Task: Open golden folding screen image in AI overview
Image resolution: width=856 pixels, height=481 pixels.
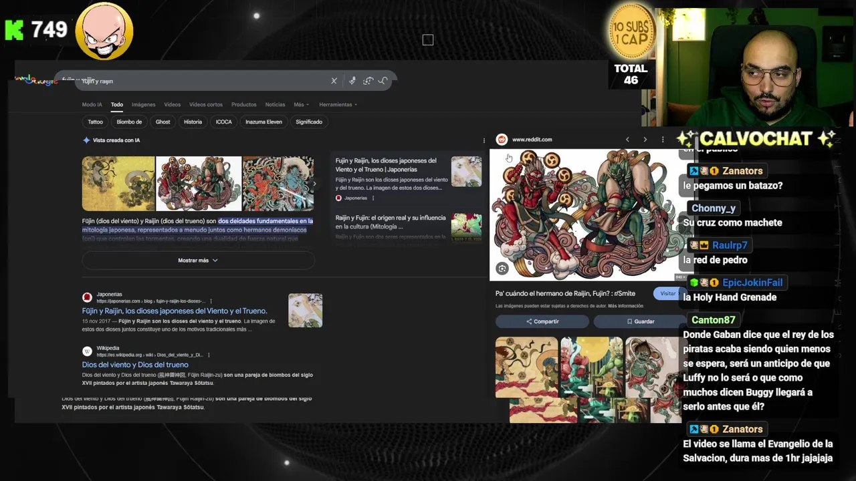Action: point(118,184)
